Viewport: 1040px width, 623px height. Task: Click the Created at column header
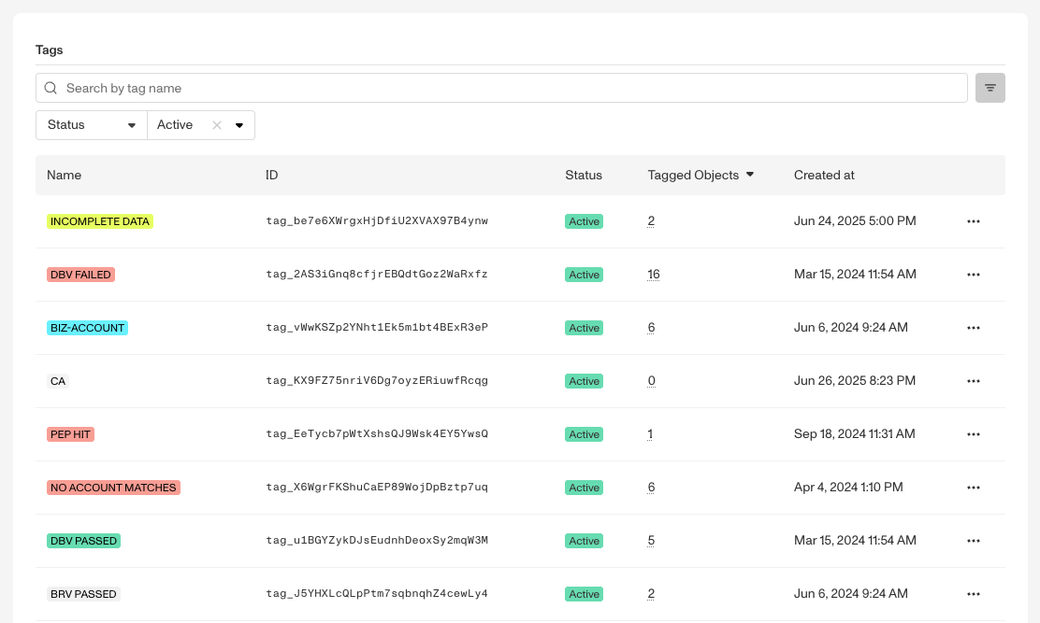coord(824,176)
